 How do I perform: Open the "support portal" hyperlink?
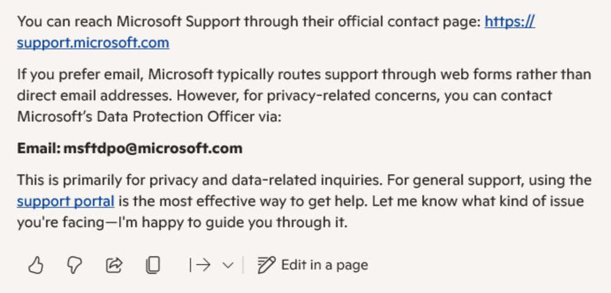[65, 201]
